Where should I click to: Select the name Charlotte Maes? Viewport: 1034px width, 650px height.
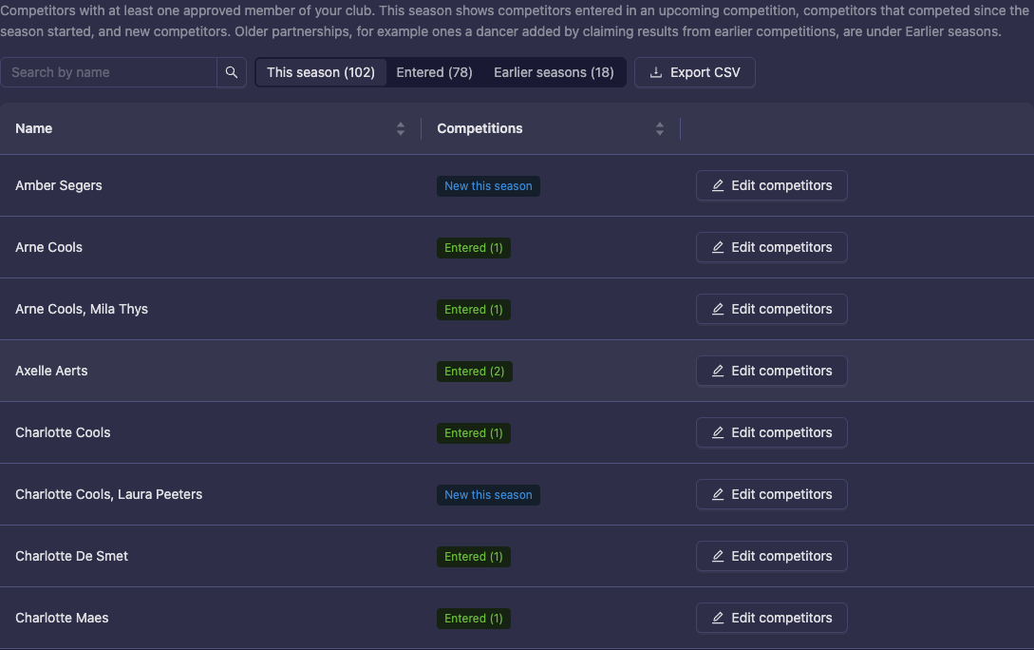click(x=62, y=619)
